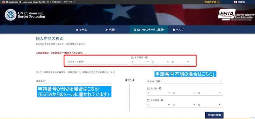Click help icon next to 生年月日
The image size is (255, 119).
click(x=147, y=57)
